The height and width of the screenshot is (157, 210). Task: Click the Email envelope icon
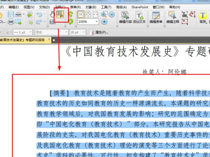[18, 22]
